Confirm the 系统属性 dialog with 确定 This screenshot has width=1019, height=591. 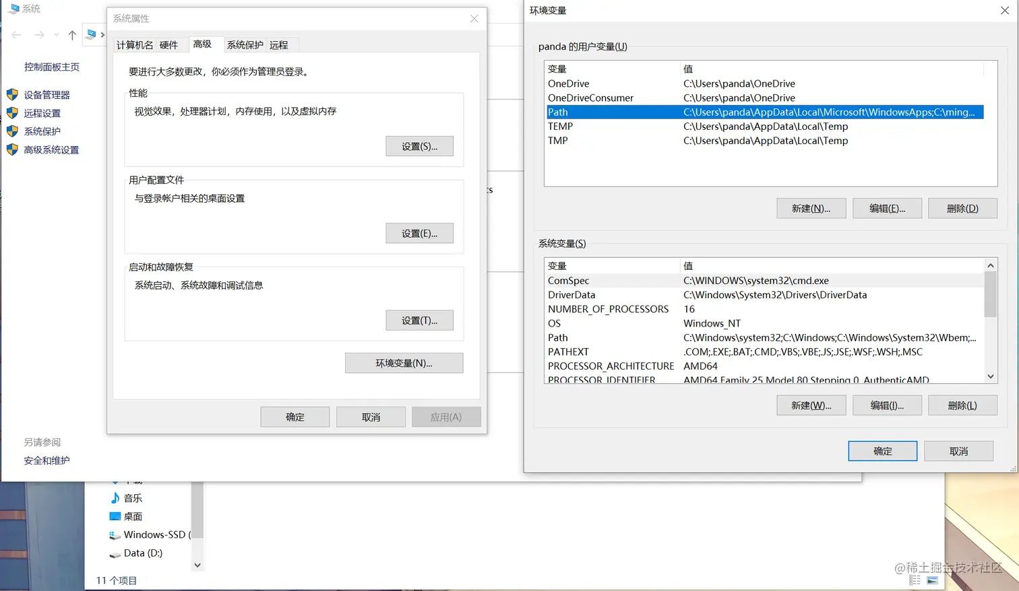(x=295, y=417)
